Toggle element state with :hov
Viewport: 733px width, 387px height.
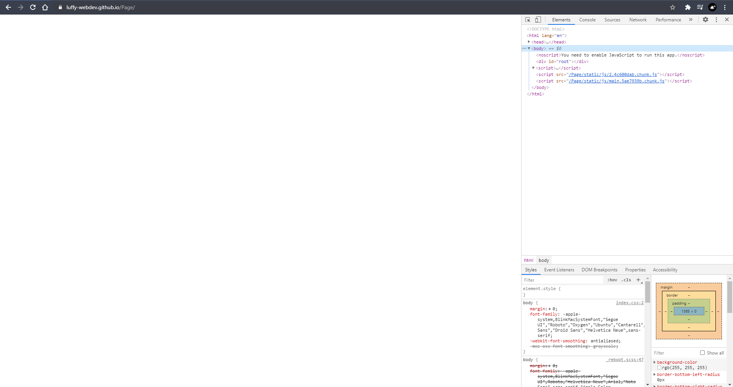(x=612, y=280)
